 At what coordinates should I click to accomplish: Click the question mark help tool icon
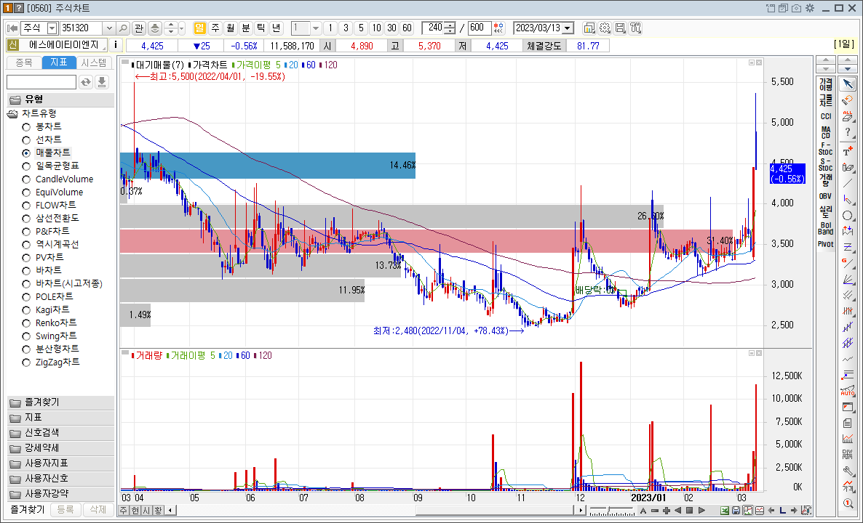848,132
